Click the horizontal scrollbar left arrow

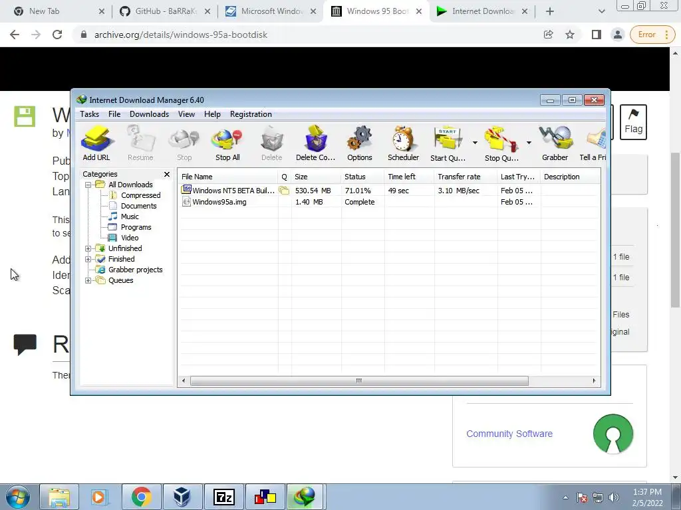(x=184, y=381)
